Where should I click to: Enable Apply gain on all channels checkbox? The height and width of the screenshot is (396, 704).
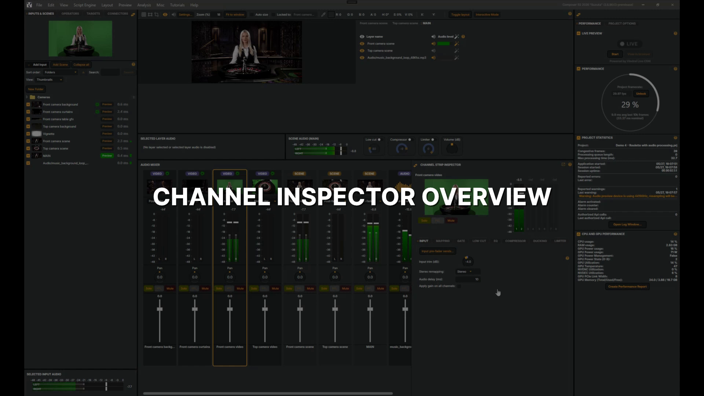[459, 286]
